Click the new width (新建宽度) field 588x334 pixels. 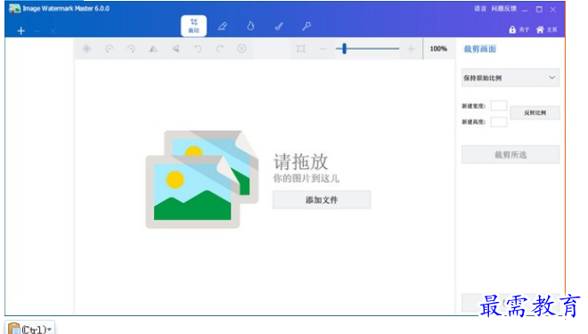(499, 106)
